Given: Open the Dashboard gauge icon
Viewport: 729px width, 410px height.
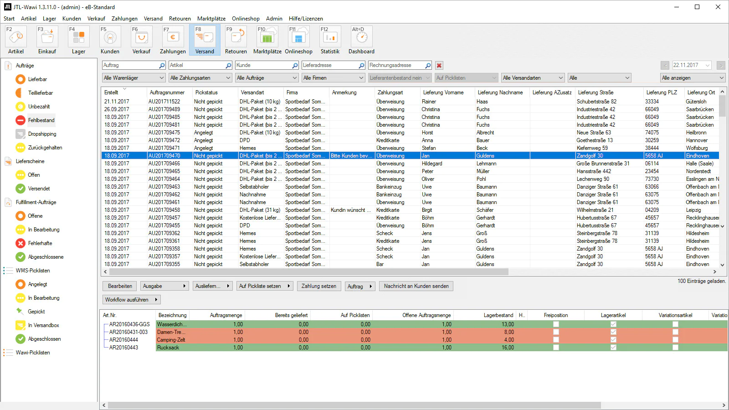Looking at the screenshot, I should [x=361, y=37].
